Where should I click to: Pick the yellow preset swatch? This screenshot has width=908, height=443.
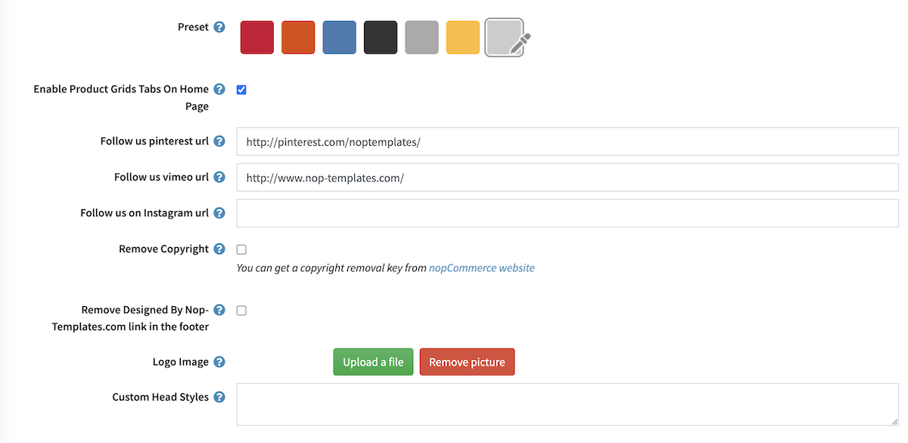pyautogui.click(x=462, y=38)
